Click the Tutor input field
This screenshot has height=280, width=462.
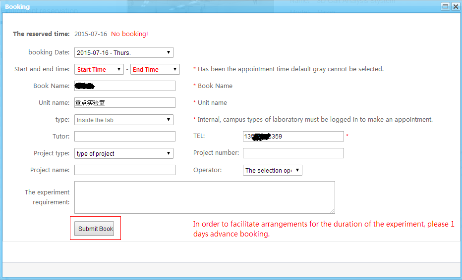(x=125, y=137)
